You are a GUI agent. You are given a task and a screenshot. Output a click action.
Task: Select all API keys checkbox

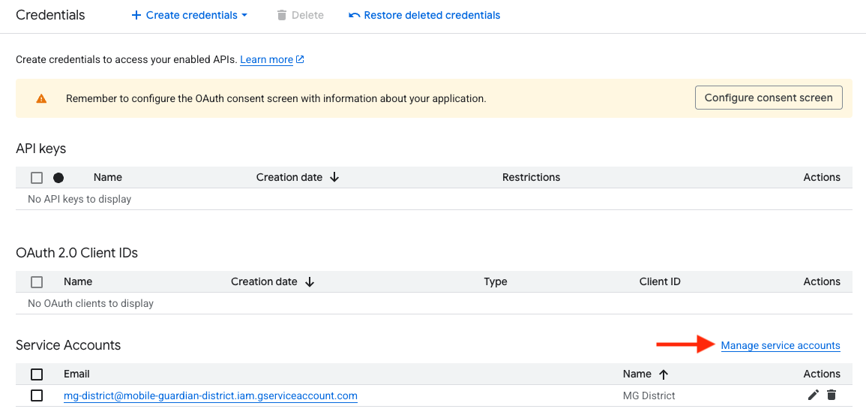coord(37,178)
